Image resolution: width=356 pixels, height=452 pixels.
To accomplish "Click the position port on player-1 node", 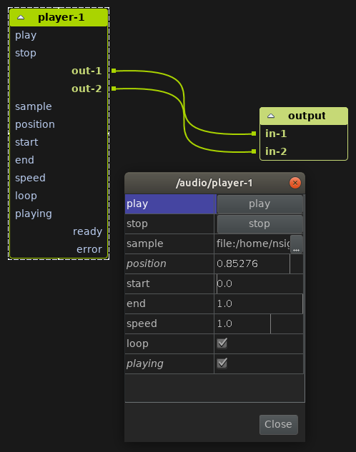I will 35,124.
